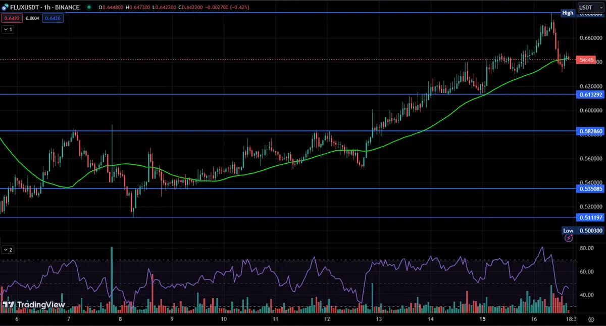Screen dimensions: 606x326
Task: Click date 8 on the time axis
Action: (x=120, y=319)
